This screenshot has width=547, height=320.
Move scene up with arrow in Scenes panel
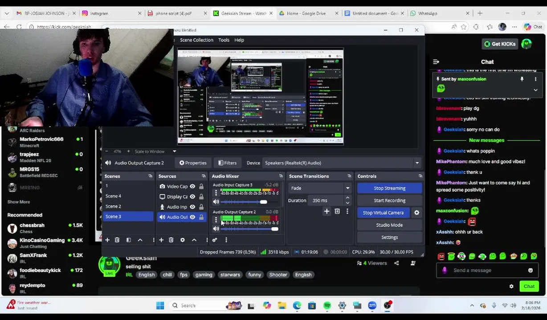pos(140,240)
